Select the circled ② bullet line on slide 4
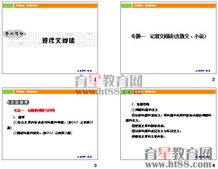 point(148,126)
